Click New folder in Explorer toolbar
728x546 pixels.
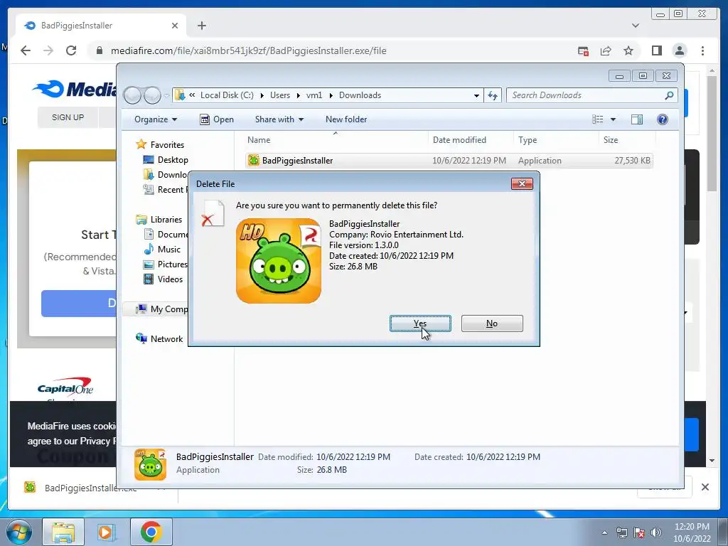pos(346,119)
